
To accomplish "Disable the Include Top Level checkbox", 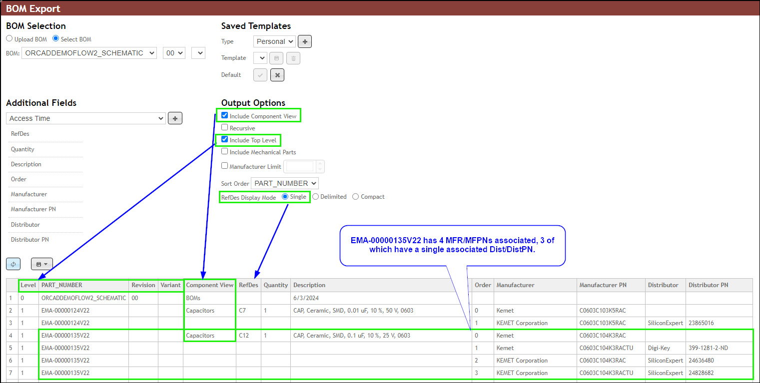I will (x=224, y=139).
